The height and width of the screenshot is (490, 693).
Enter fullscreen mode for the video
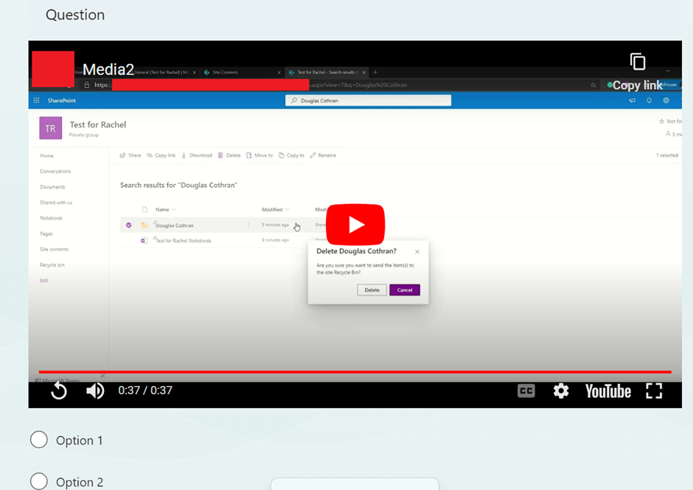pos(654,391)
